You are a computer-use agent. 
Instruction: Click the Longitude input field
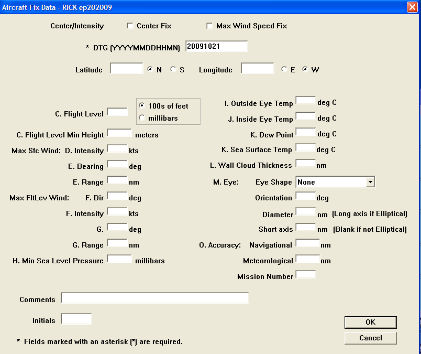pyautogui.click(x=257, y=68)
